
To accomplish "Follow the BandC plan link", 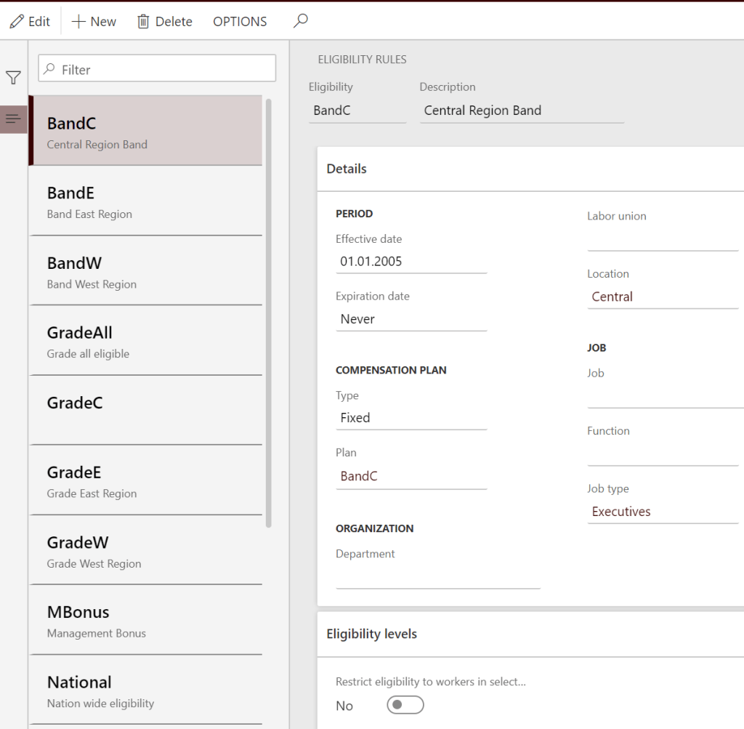I will tap(359, 477).
